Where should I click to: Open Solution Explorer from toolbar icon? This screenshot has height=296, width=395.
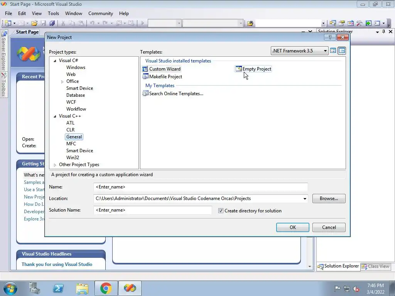(333, 23)
